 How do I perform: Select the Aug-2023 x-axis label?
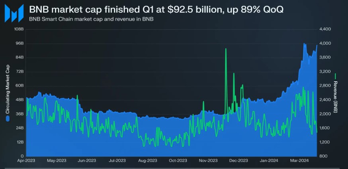coord(147,161)
